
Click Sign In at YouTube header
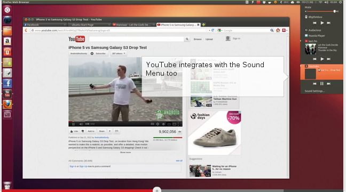[x=236, y=38]
